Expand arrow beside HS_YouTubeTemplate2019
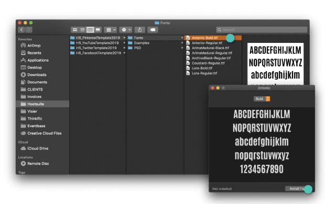 coord(124,43)
